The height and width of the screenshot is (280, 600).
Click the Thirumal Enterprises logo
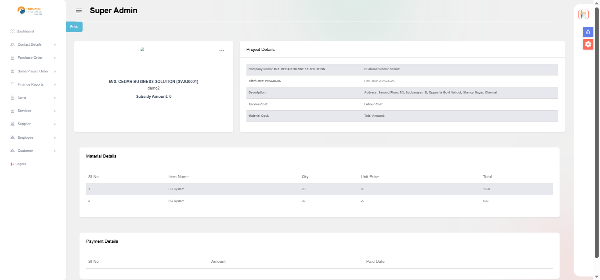coord(30,11)
